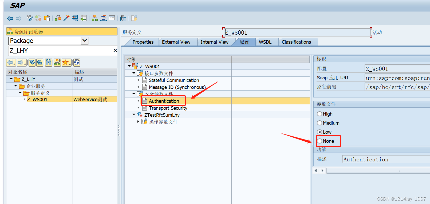Open the Navigation window list icon
430x204 pixels.
click(112, 18)
